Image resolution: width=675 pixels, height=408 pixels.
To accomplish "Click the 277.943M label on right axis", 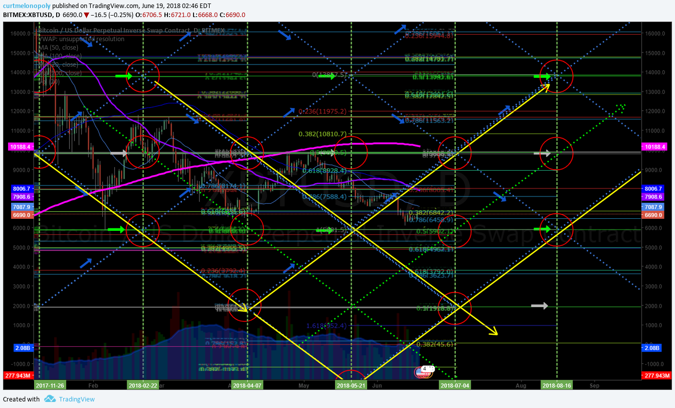I will (656, 375).
